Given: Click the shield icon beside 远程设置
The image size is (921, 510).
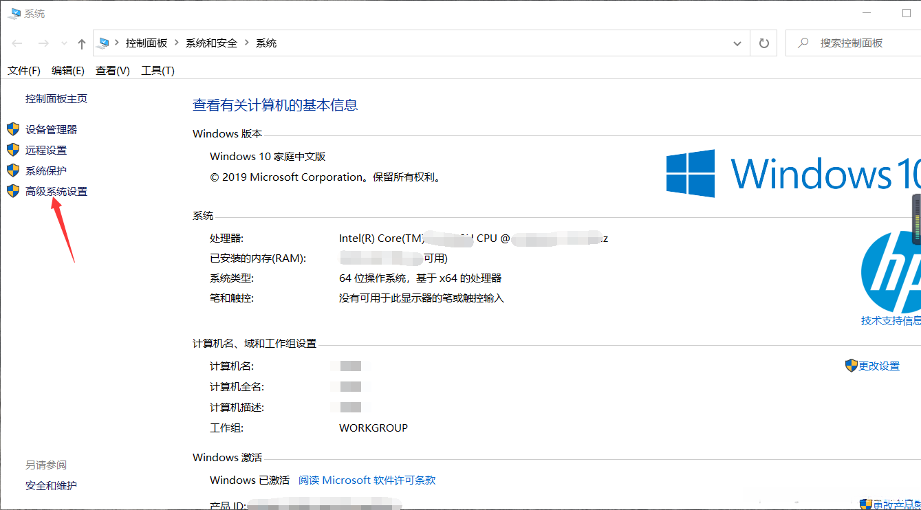Looking at the screenshot, I should (13, 150).
